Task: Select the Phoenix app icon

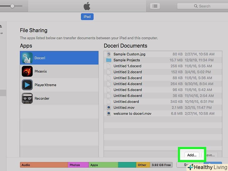Action: 27,71
